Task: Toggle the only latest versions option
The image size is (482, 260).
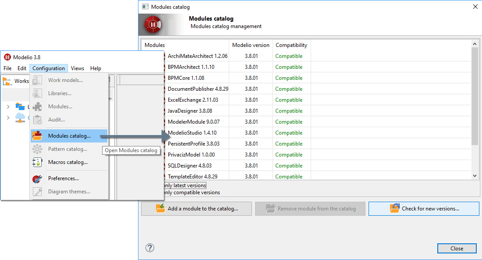Action: pyautogui.click(x=185, y=185)
